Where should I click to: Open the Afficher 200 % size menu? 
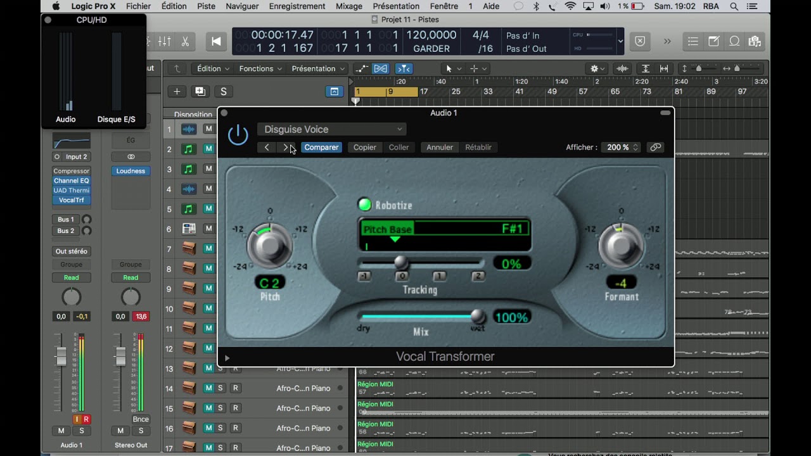621,148
